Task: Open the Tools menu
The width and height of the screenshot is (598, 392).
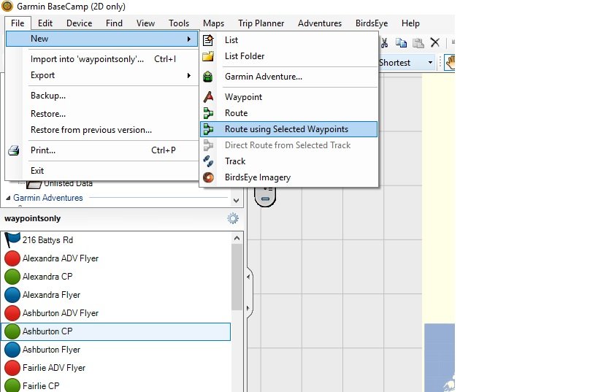Action: (x=179, y=23)
